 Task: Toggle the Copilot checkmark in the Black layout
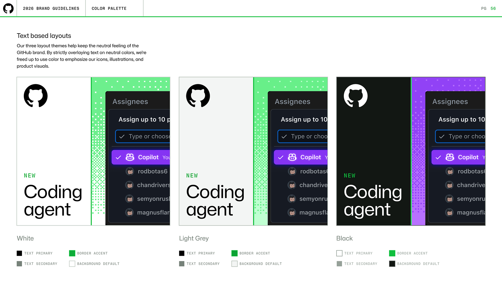pos(438,157)
